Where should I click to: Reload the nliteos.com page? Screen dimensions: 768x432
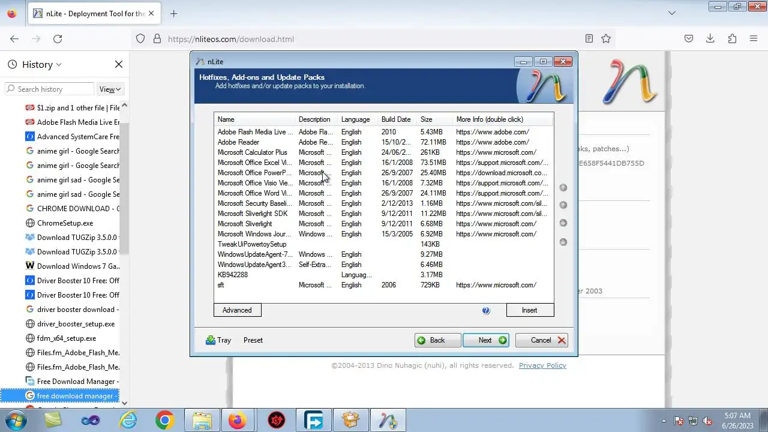click(x=58, y=39)
